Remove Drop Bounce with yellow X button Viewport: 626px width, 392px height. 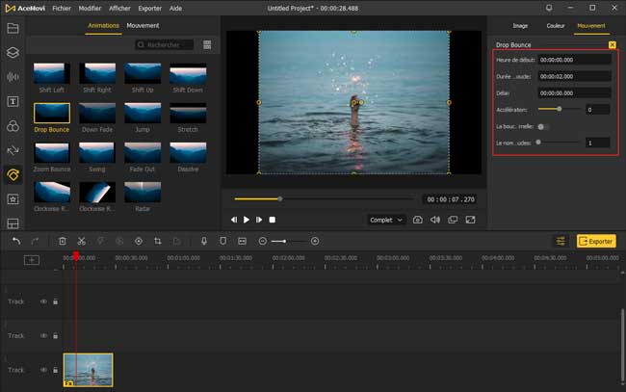(612, 44)
